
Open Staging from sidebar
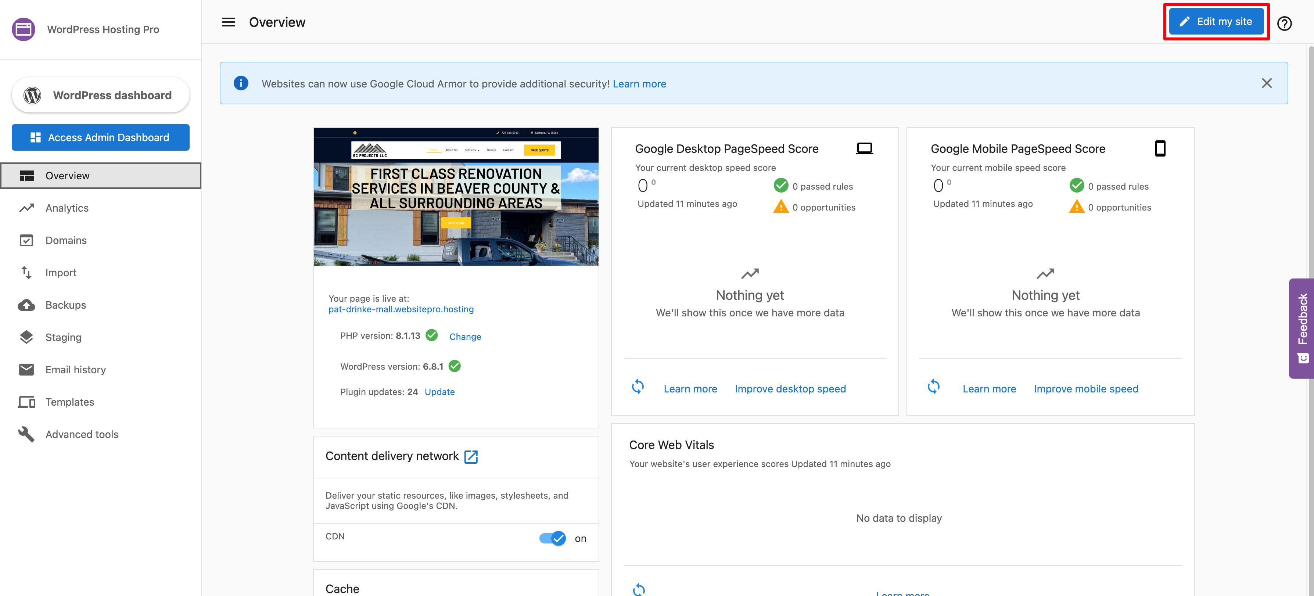point(63,337)
